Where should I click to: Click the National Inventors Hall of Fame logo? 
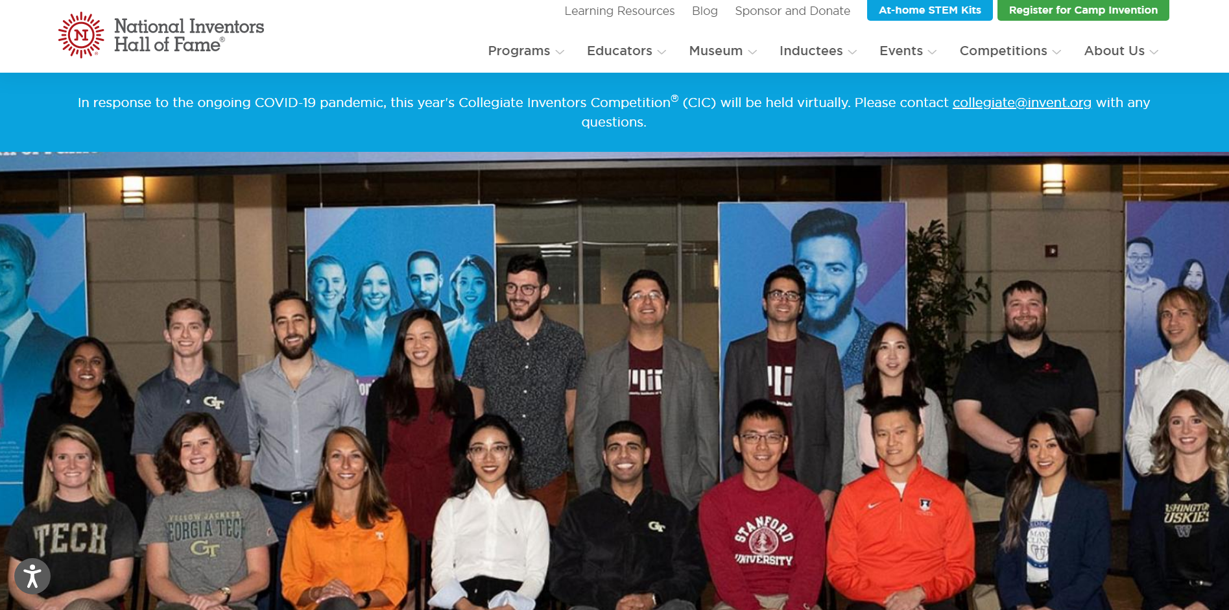[161, 36]
